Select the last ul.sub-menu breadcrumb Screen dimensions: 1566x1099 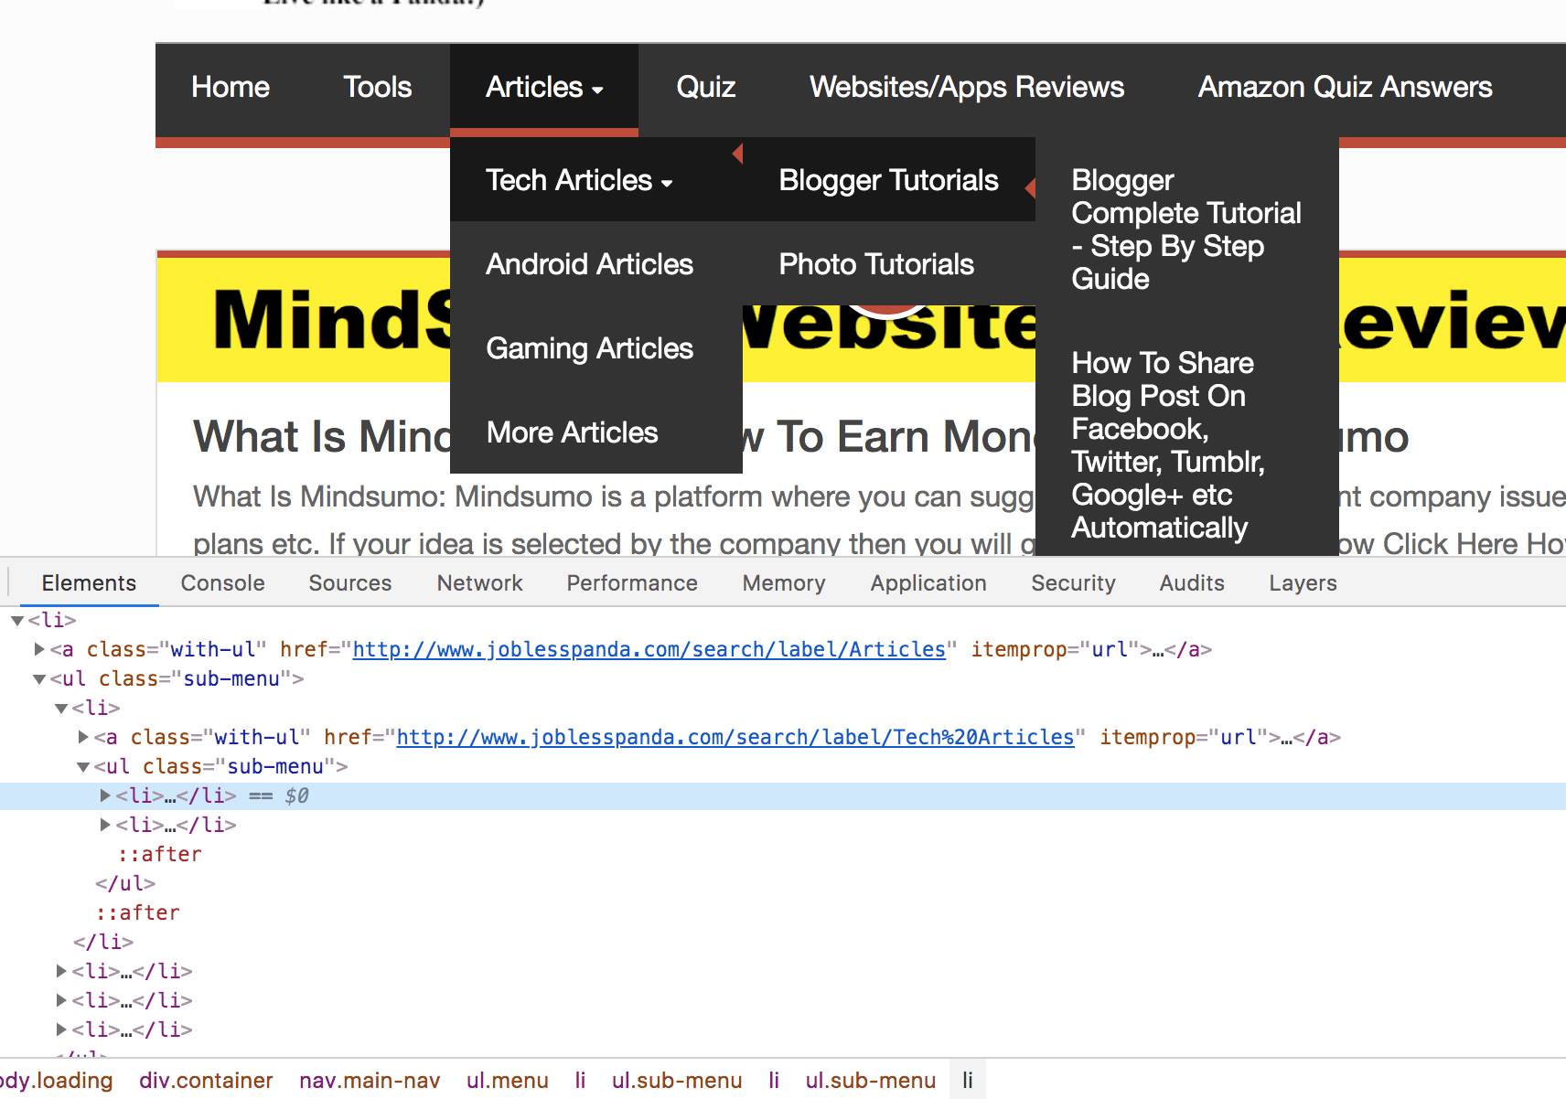point(871,1081)
